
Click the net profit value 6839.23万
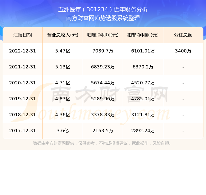103,67
